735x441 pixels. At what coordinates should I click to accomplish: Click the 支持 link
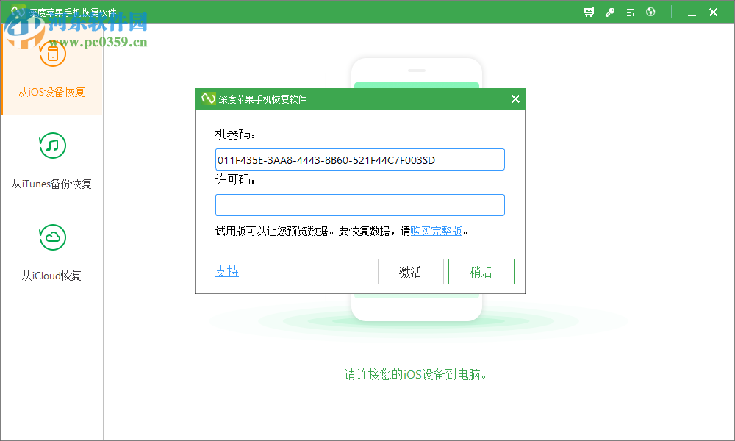pos(227,271)
